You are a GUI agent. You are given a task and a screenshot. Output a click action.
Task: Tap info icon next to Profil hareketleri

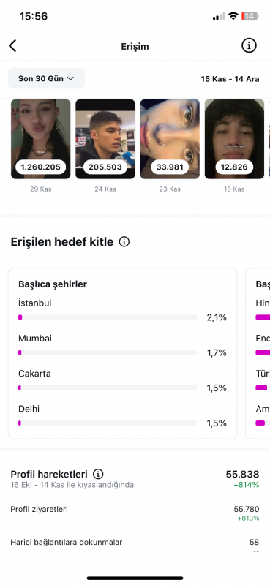click(x=98, y=474)
